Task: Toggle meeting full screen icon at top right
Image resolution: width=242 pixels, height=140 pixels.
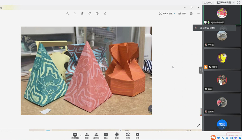Action: (x=239, y=2)
